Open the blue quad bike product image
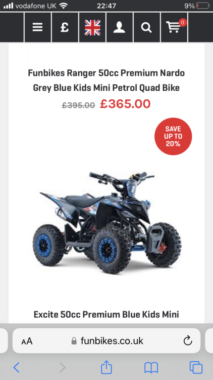 click(107, 222)
